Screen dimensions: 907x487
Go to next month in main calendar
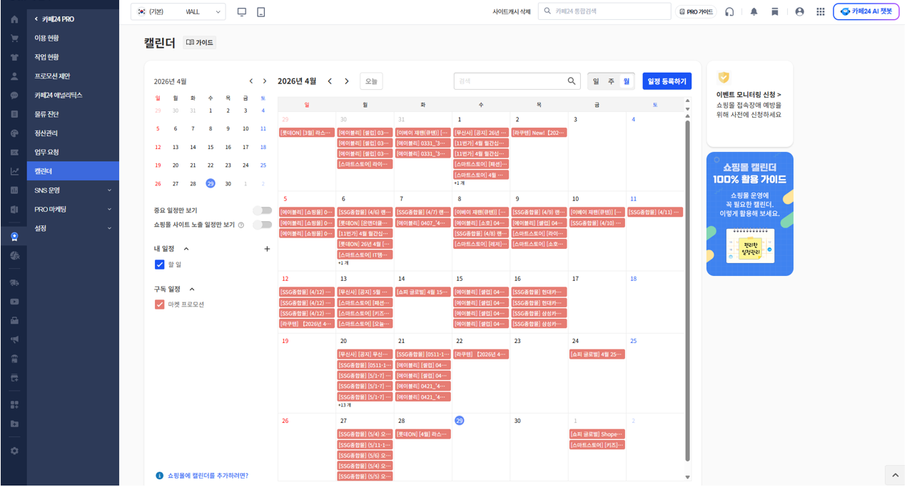click(x=347, y=81)
